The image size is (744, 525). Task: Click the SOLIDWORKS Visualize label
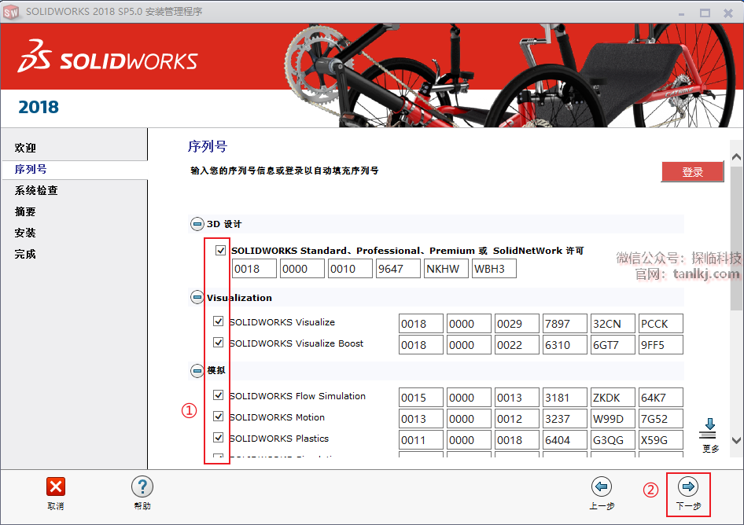(x=282, y=322)
